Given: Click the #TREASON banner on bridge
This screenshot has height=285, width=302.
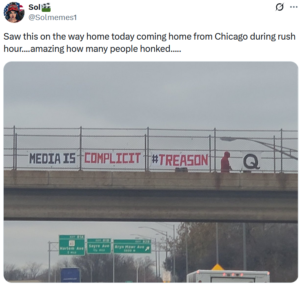Looking at the screenshot, I should 180,160.
